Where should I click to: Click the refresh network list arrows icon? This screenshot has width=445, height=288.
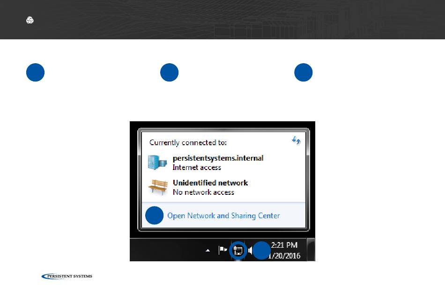[x=297, y=140]
